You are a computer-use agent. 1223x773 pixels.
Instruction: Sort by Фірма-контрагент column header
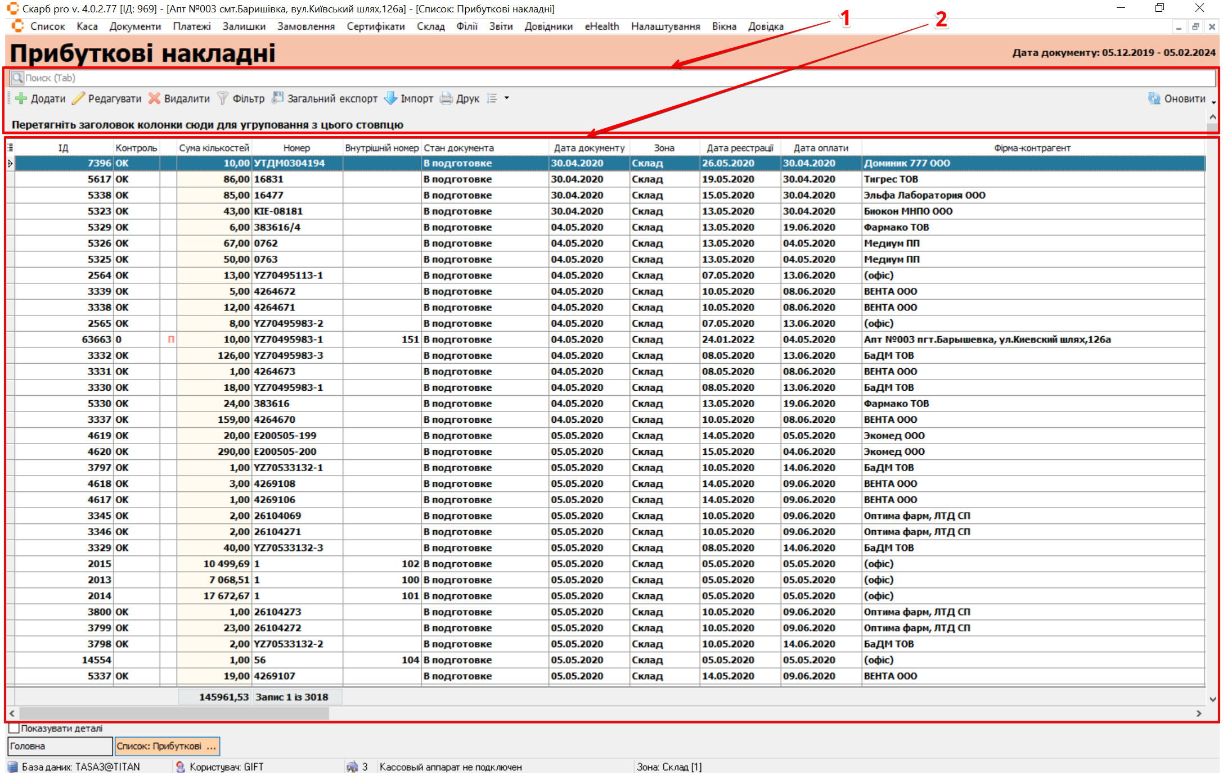pos(1032,148)
